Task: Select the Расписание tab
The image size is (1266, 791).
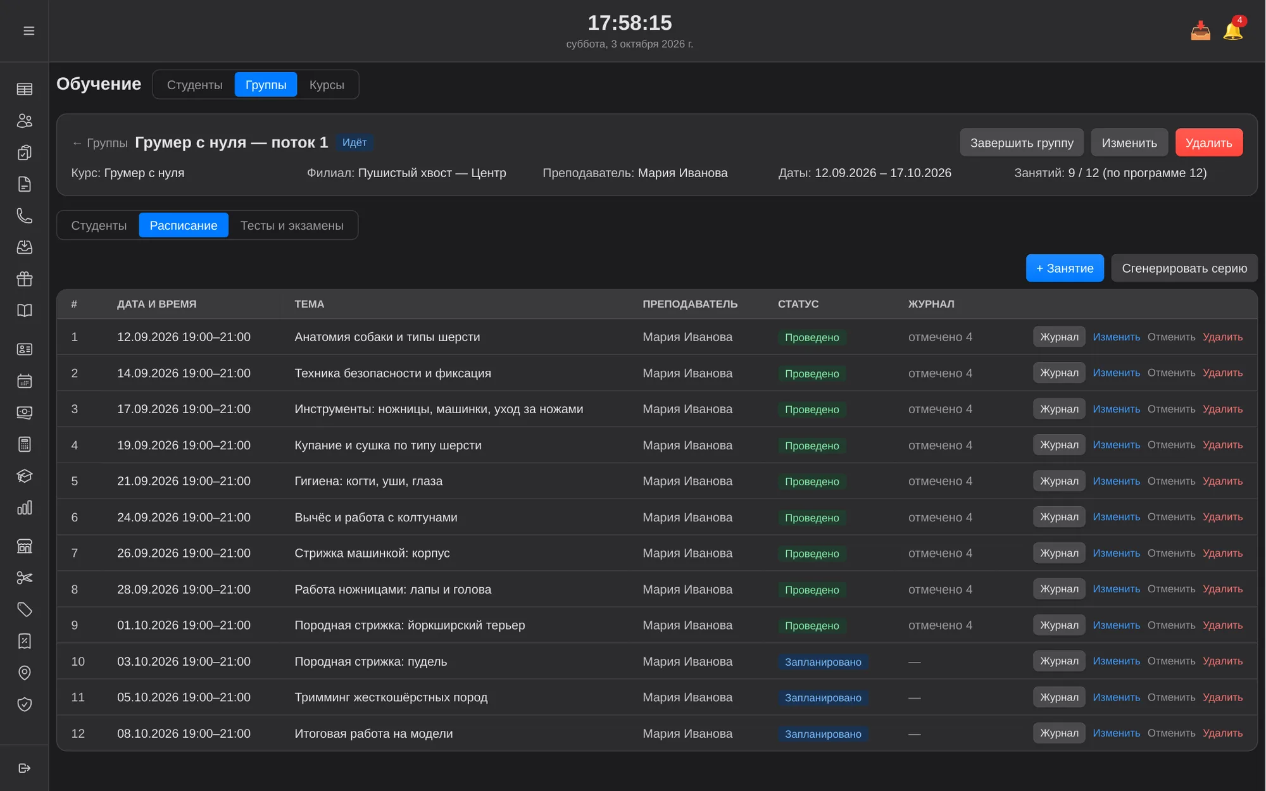Action: [x=184, y=226]
